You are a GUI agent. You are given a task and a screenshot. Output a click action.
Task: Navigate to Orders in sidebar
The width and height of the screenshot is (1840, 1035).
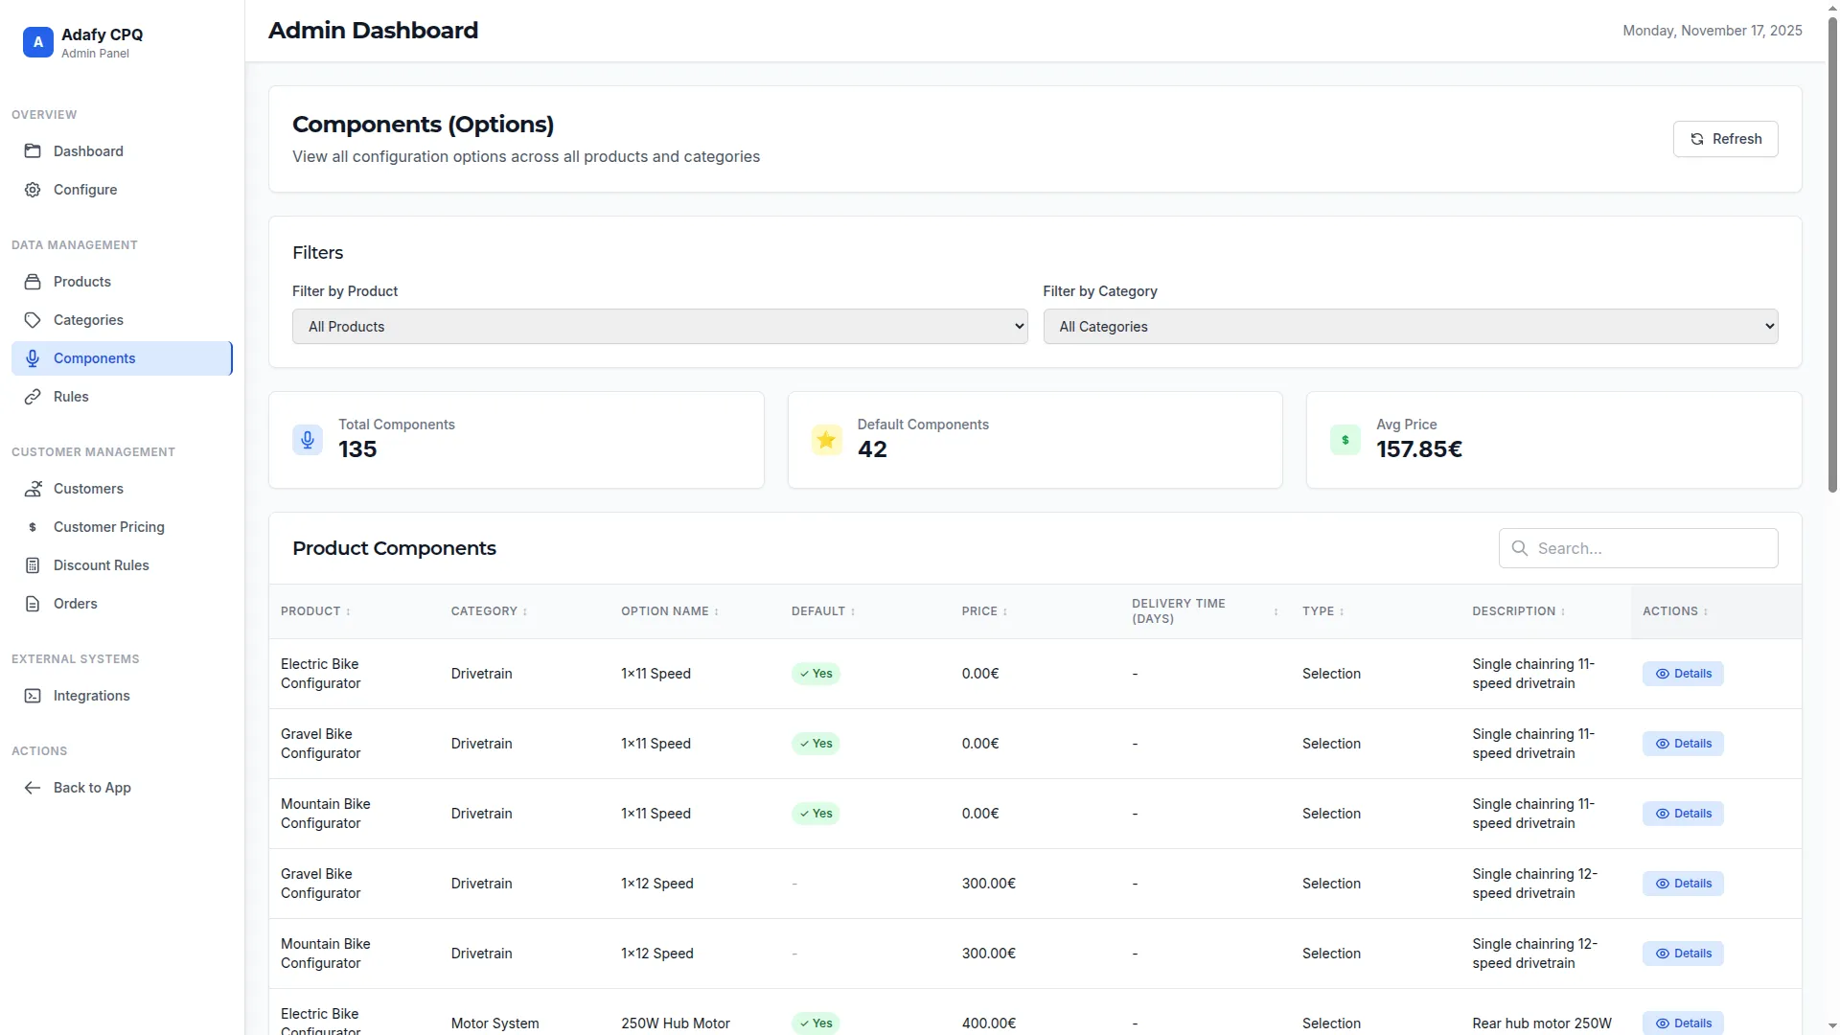point(75,604)
